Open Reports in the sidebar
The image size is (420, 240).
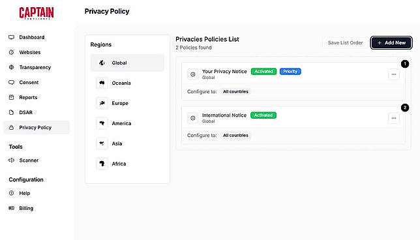point(37,97)
